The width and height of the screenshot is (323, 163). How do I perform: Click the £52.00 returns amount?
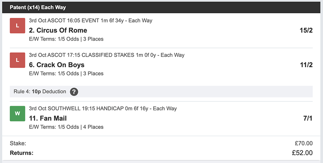pos(302,153)
